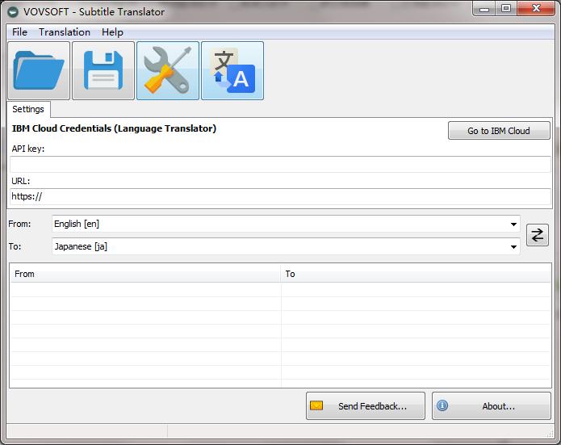Click the Send Feedback button
The image size is (561, 445).
pos(367,406)
